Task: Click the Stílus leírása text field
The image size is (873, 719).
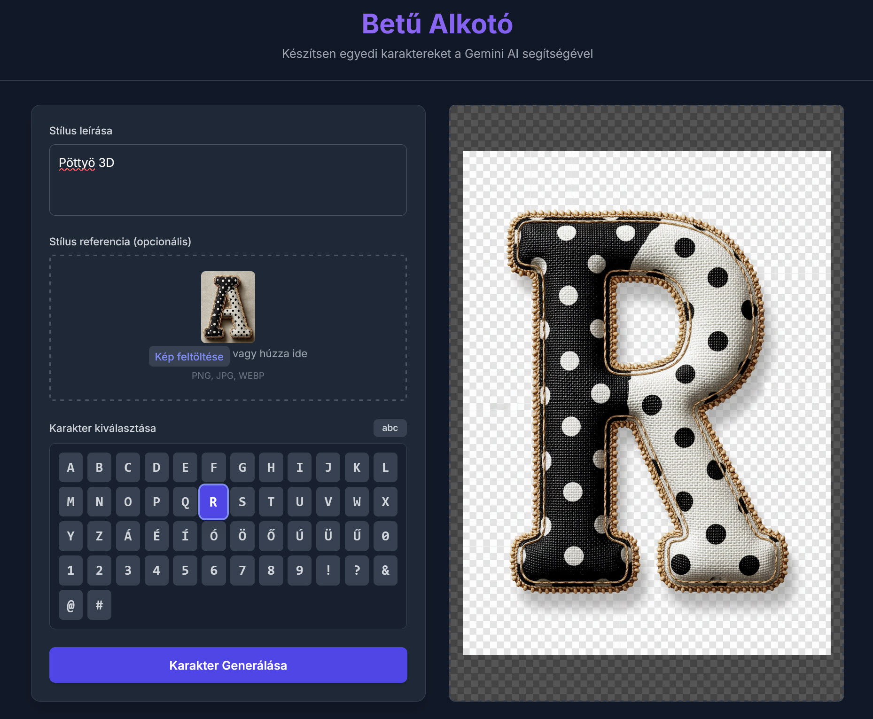Action: coord(228,180)
